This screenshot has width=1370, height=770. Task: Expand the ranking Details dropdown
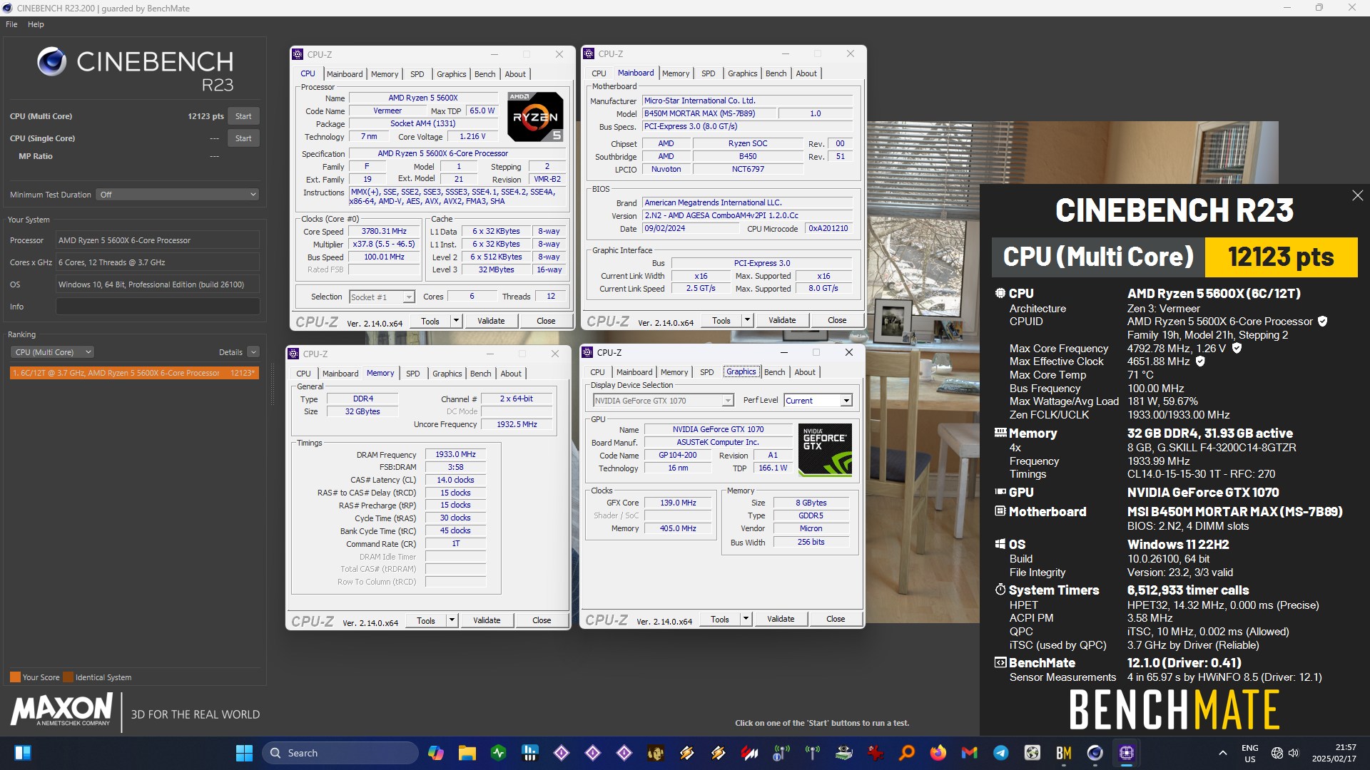tap(253, 352)
